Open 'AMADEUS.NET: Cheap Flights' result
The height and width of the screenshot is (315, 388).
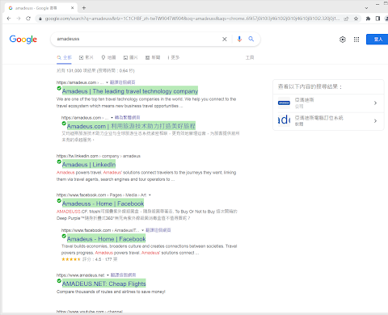[104, 283]
